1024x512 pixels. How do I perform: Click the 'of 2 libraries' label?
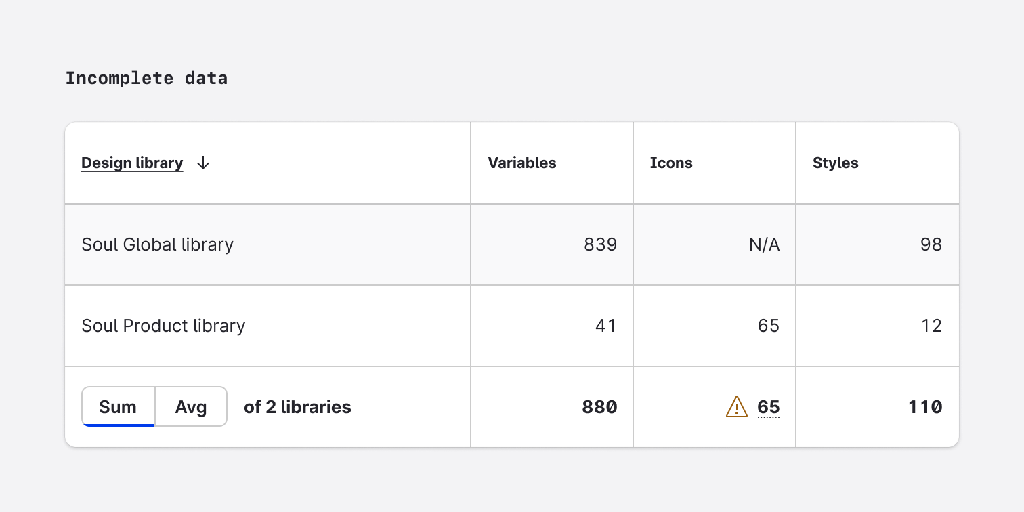(x=297, y=407)
